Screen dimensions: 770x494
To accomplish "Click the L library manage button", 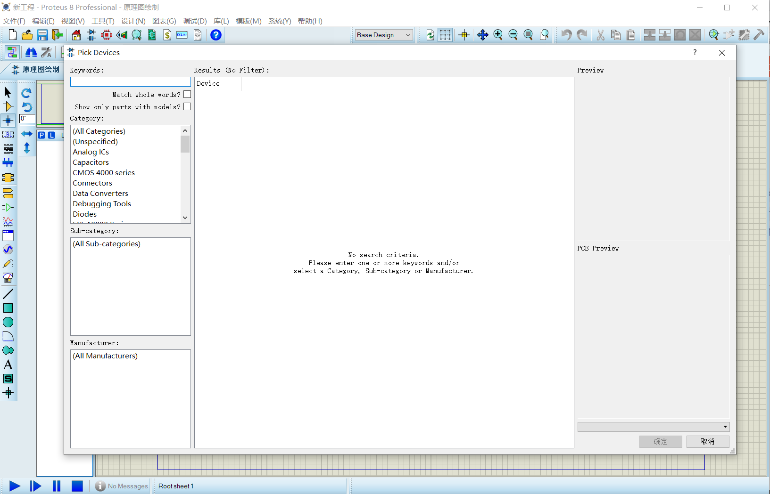I will [x=52, y=135].
